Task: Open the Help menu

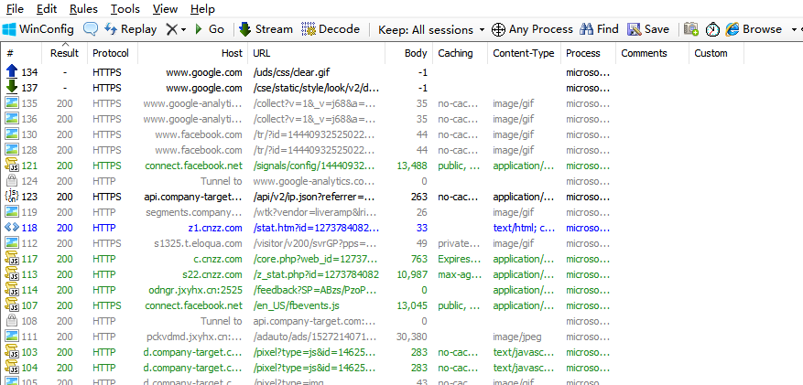Action: tap(202, 9)
